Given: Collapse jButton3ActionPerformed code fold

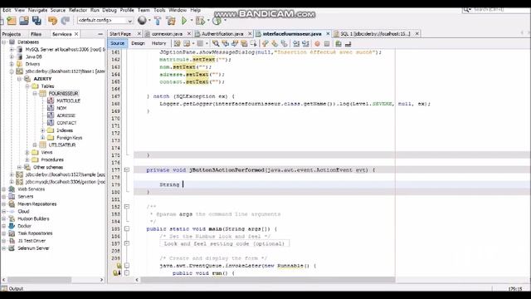Looking at the screenshot, I should tap(127, 169).
